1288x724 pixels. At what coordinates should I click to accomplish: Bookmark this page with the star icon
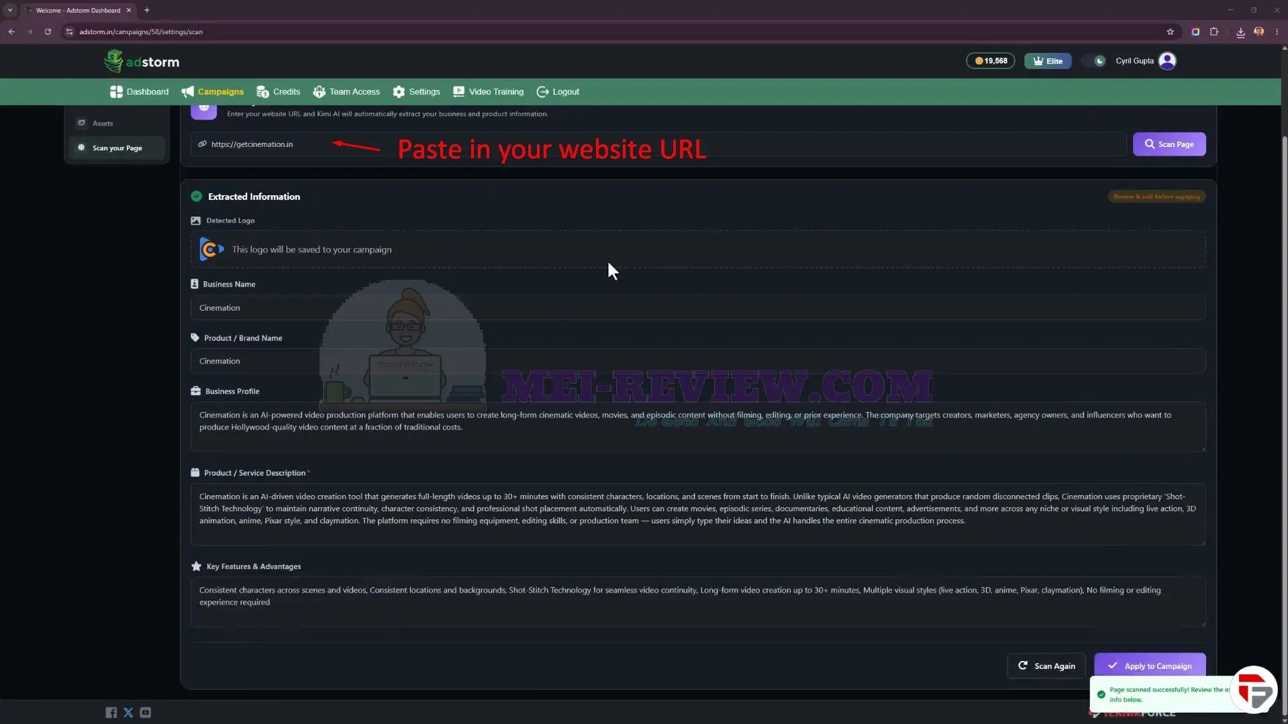(x=1171, y=32)
